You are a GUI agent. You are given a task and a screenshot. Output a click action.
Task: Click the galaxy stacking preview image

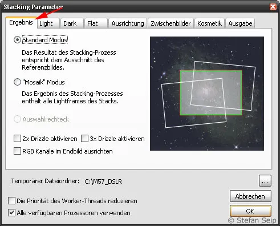[207, 94]
